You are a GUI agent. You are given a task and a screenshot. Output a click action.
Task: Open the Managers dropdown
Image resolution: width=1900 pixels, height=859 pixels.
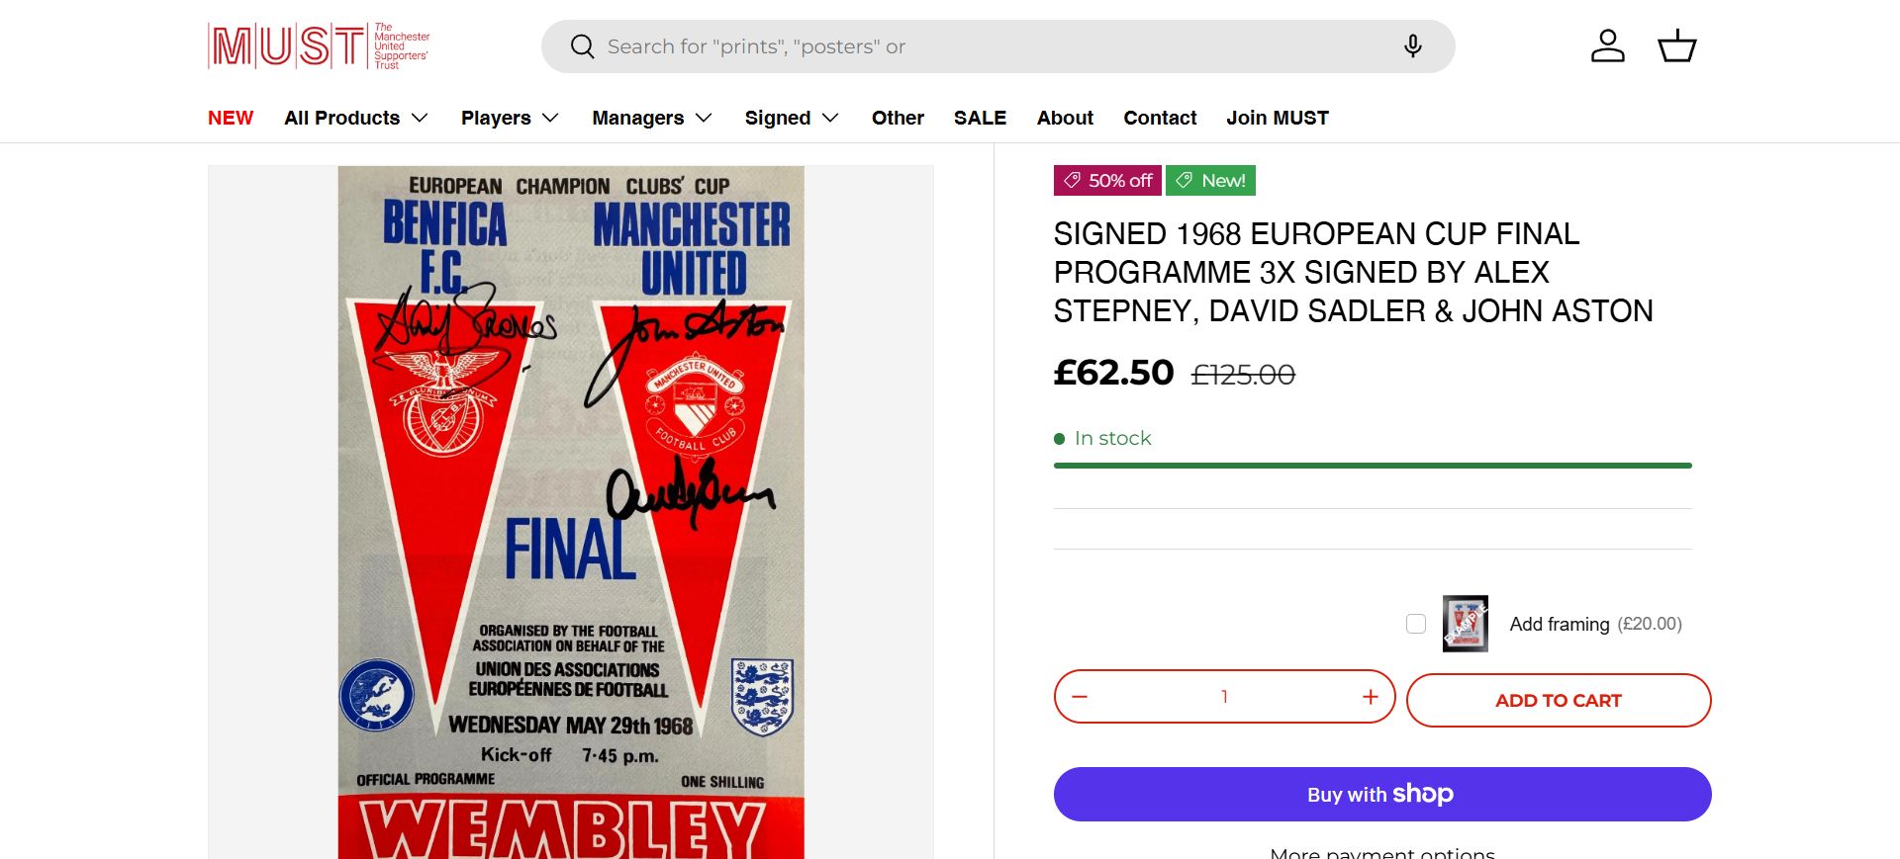pos(652,118)
